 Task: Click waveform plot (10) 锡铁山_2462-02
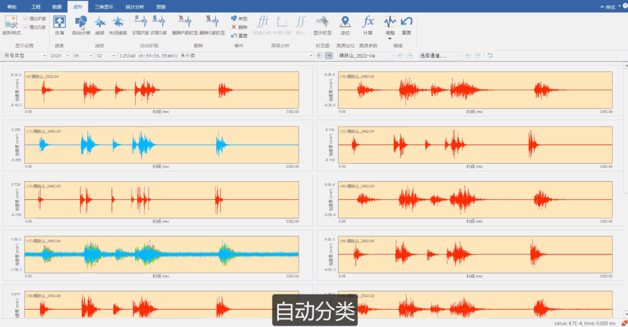[475, 90]
